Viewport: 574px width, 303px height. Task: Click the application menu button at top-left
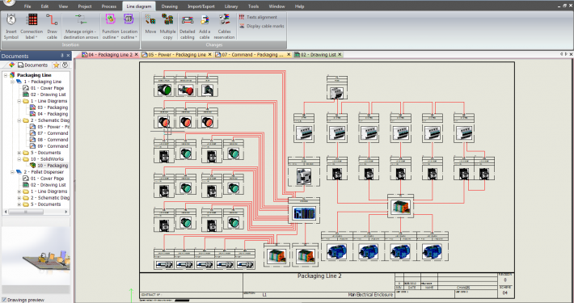coord(9,3)
